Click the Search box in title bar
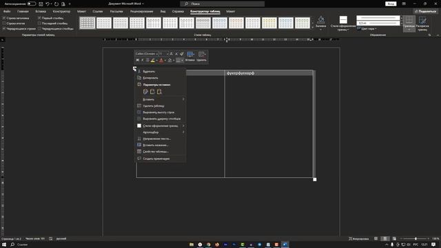This screenshot has height=248, width=441. (x=222, y=3)
